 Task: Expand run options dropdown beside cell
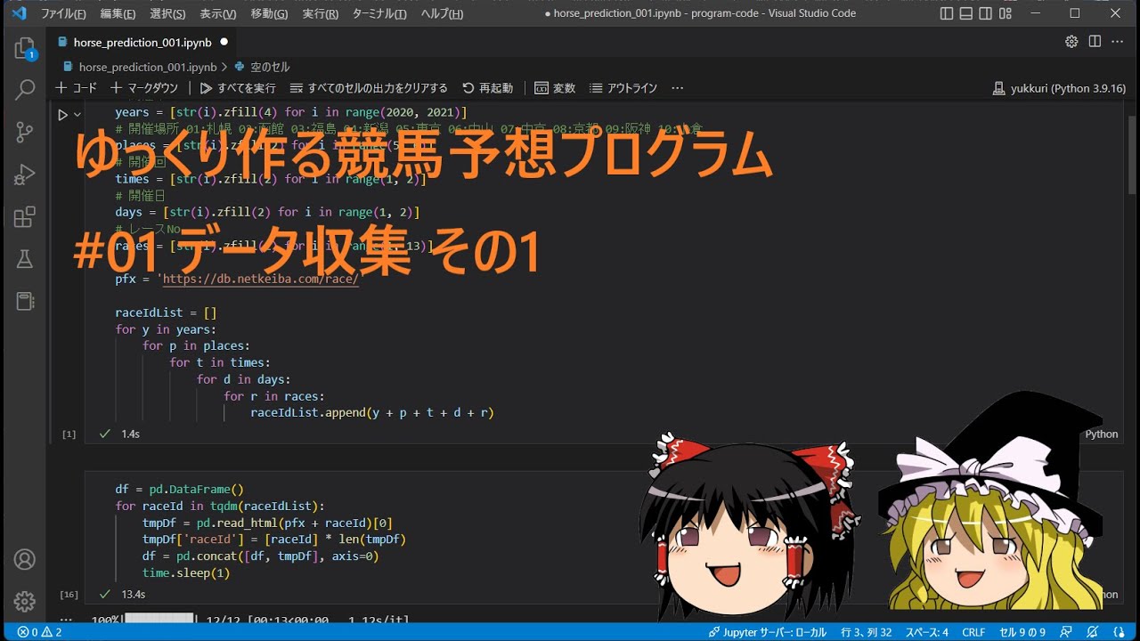point(77,115)
